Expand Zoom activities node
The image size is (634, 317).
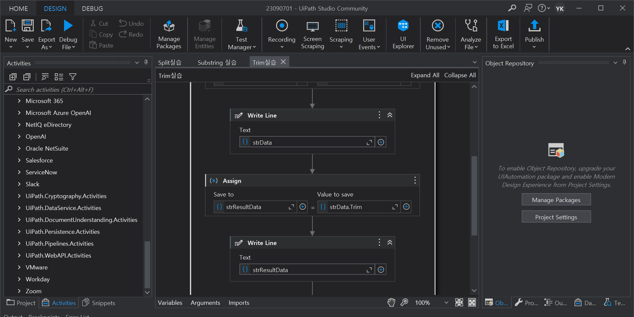pyautogui.click(x=19, y=291)
